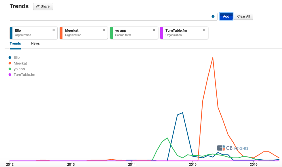Screen dimensions: 282x167
Task: Click the blue Ello peak on chart
Action: tap(182, 113)
